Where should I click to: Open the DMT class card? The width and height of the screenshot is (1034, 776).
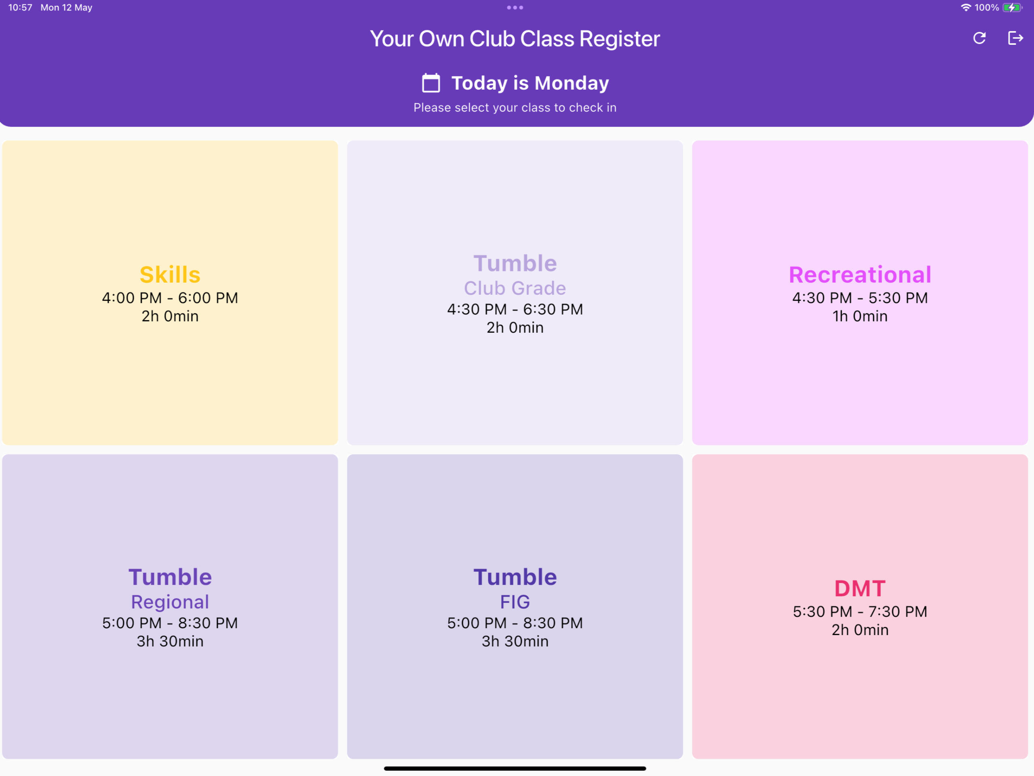click(860, 606)
